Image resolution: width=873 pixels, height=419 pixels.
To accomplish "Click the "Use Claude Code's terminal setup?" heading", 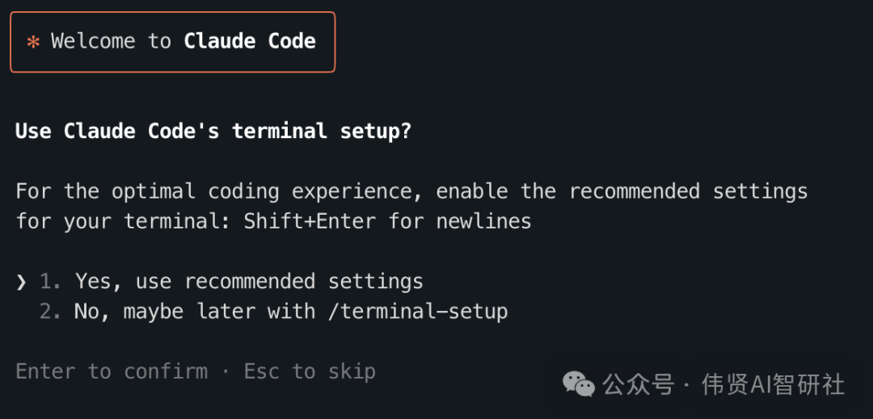I will click(213, 131).
